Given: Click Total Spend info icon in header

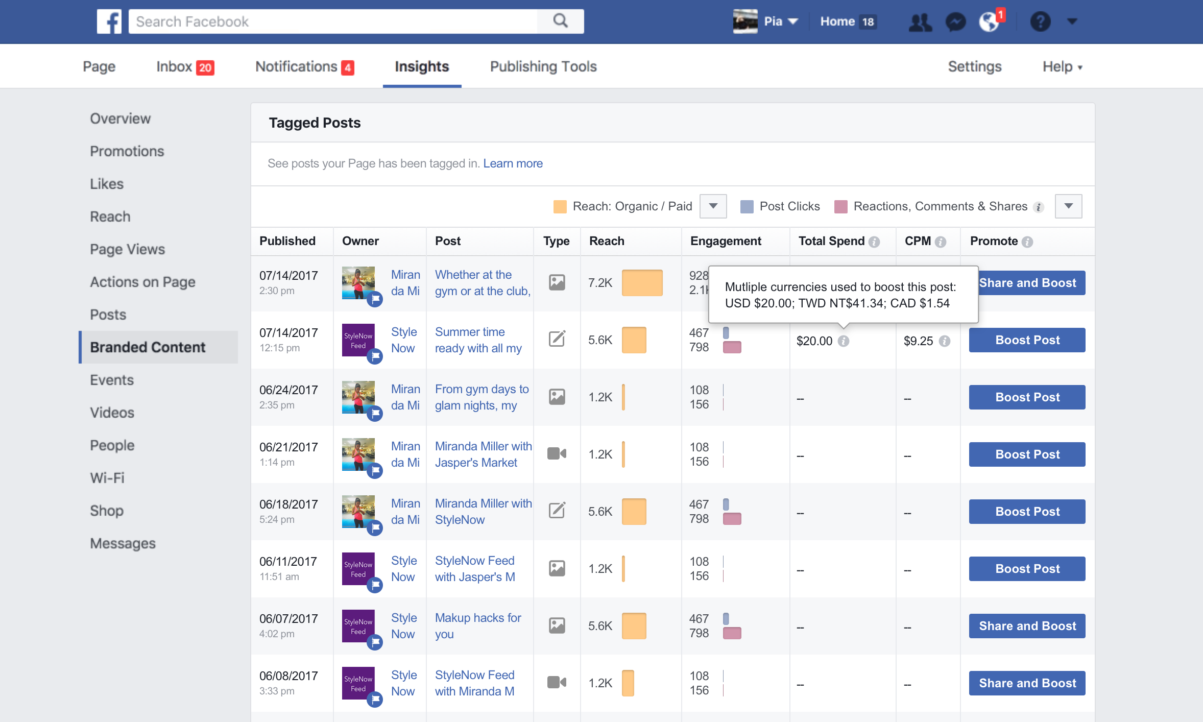Looking at the screenshot, I should pos(874,242).
